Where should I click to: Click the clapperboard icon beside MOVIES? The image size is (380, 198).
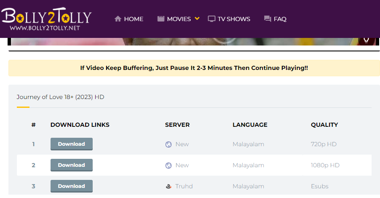161,19
